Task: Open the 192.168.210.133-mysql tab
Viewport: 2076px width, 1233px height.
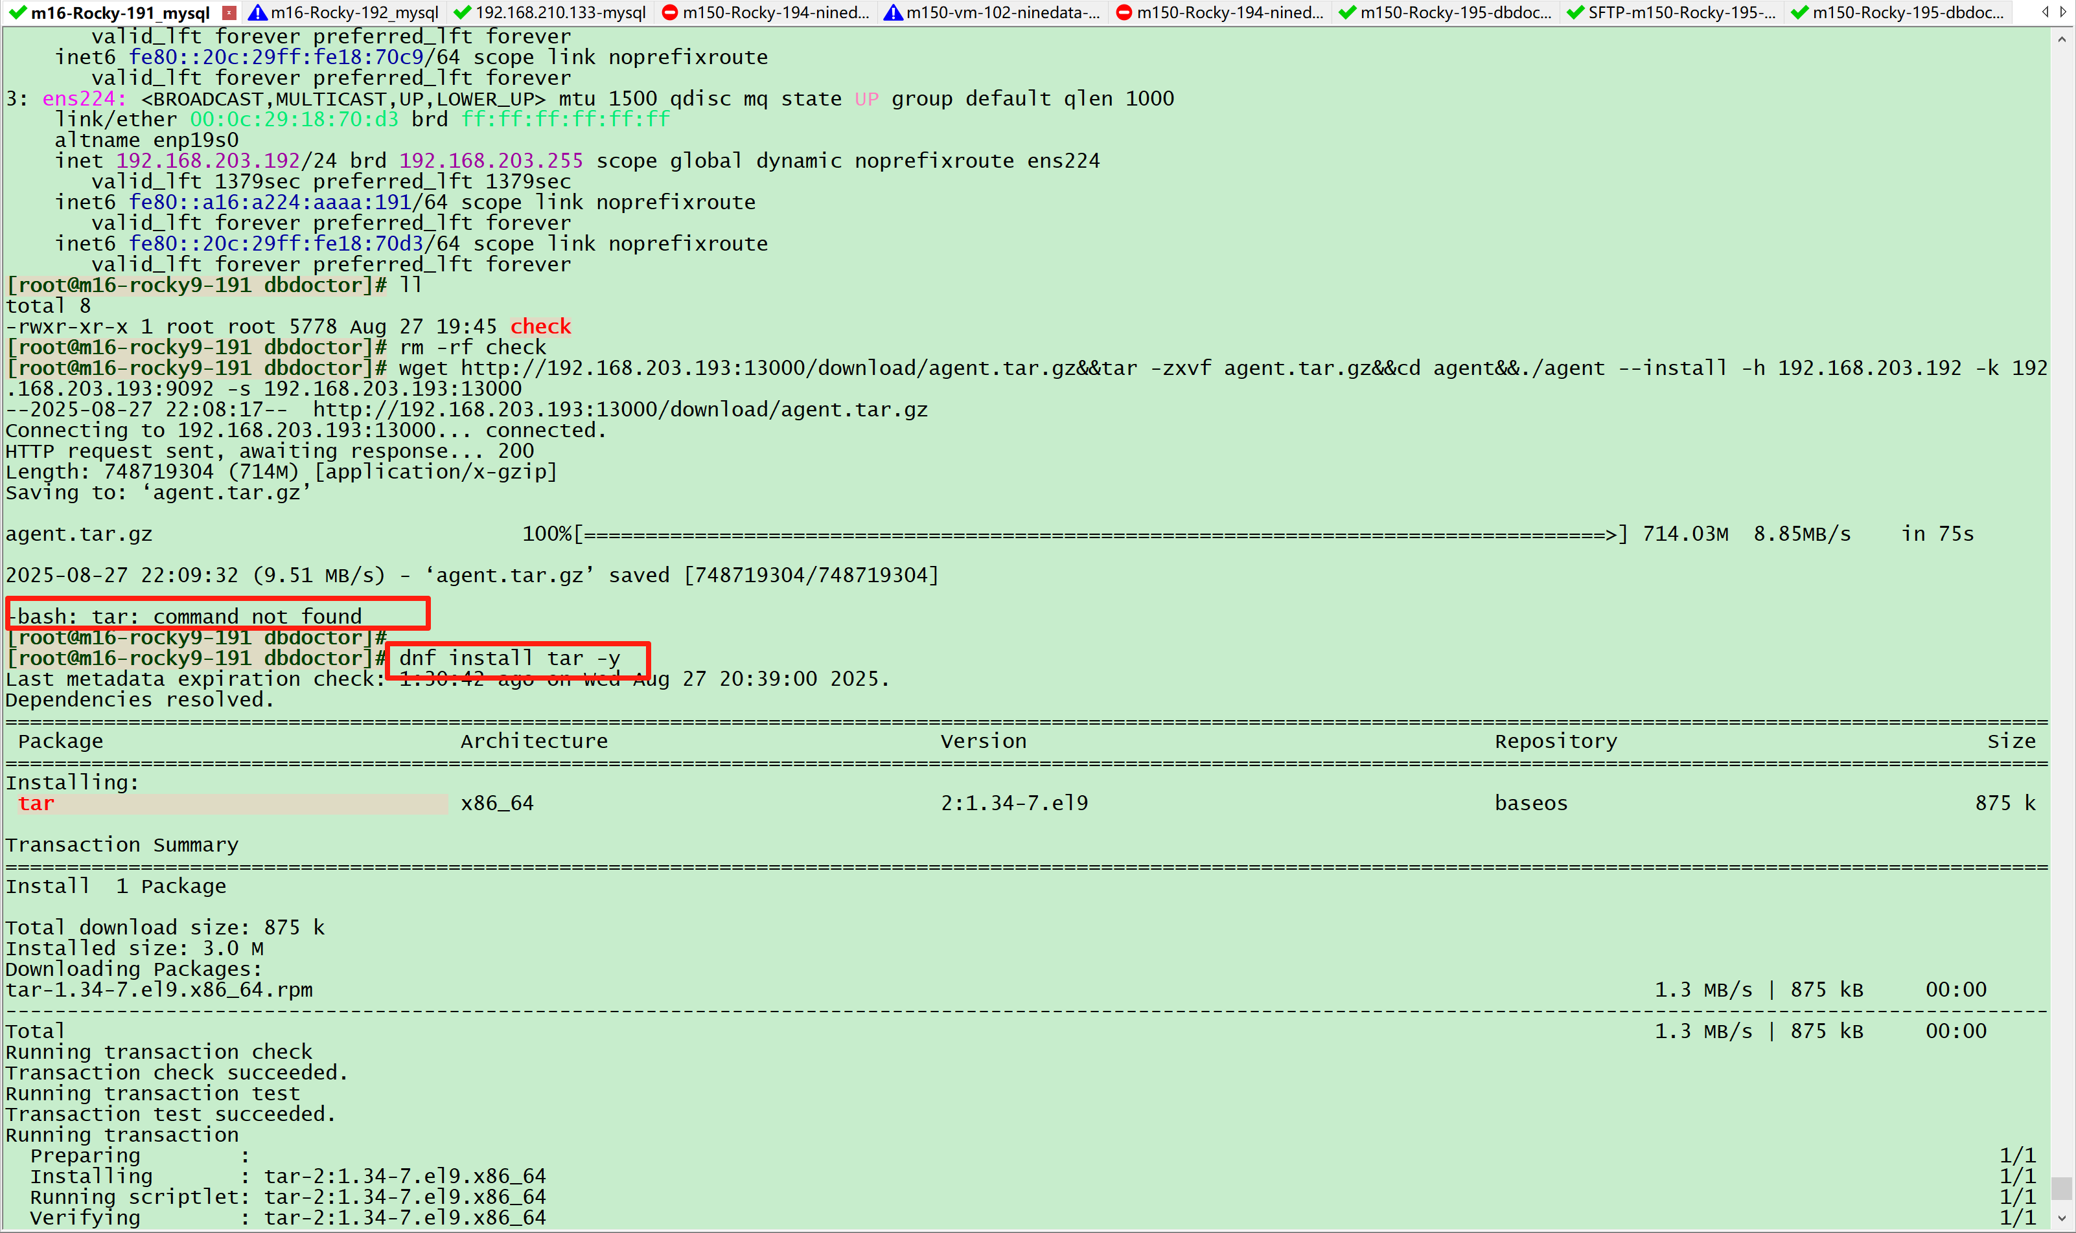Action: (x=551, y=12)
